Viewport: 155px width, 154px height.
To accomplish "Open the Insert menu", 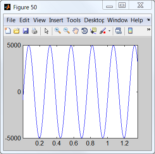I will coord(56,20).
